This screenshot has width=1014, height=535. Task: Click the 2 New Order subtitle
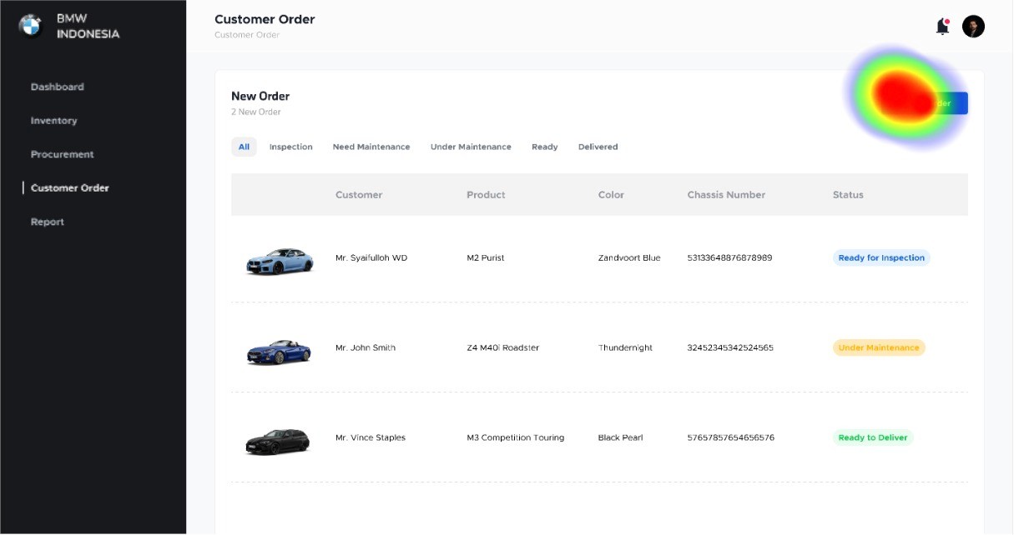(256, 112)
